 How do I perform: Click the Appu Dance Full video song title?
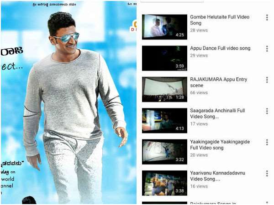pos(220,48)
